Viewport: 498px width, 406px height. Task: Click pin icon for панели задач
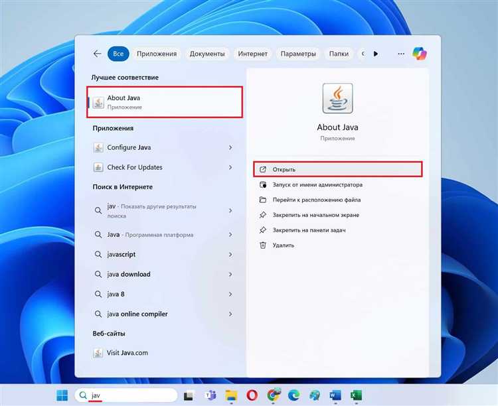click(x=263, y=230)
